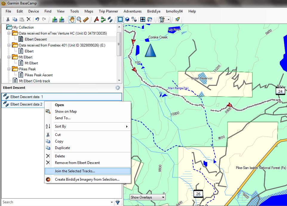Viewport: 287px width, 206px height.
Task: Toggle full screen map view
Action: click(143, 19)
